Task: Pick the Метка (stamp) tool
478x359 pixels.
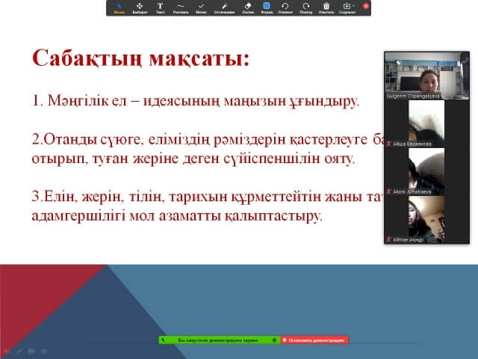Action: [201, 8]
